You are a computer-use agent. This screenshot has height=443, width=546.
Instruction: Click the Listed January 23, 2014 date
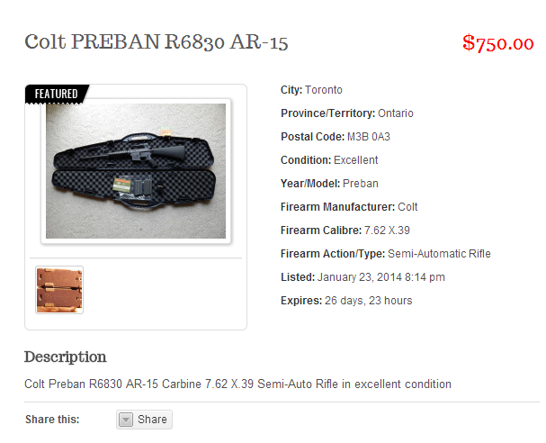363,277
